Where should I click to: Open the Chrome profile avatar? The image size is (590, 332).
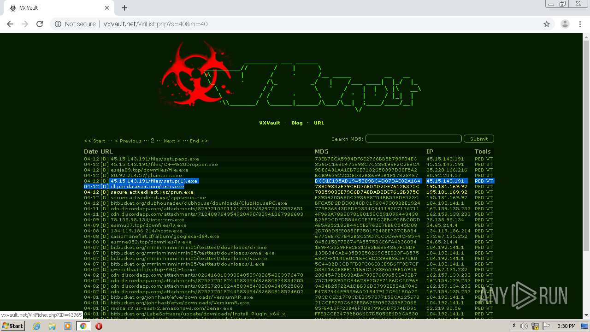565,24
